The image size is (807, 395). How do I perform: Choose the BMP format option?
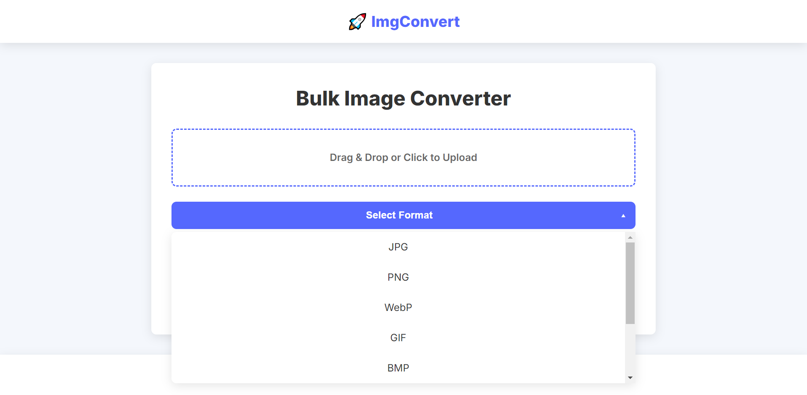[x=398, y=368]
